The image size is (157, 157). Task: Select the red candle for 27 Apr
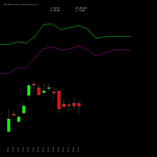pyautogui.click(x=64, y=105)
